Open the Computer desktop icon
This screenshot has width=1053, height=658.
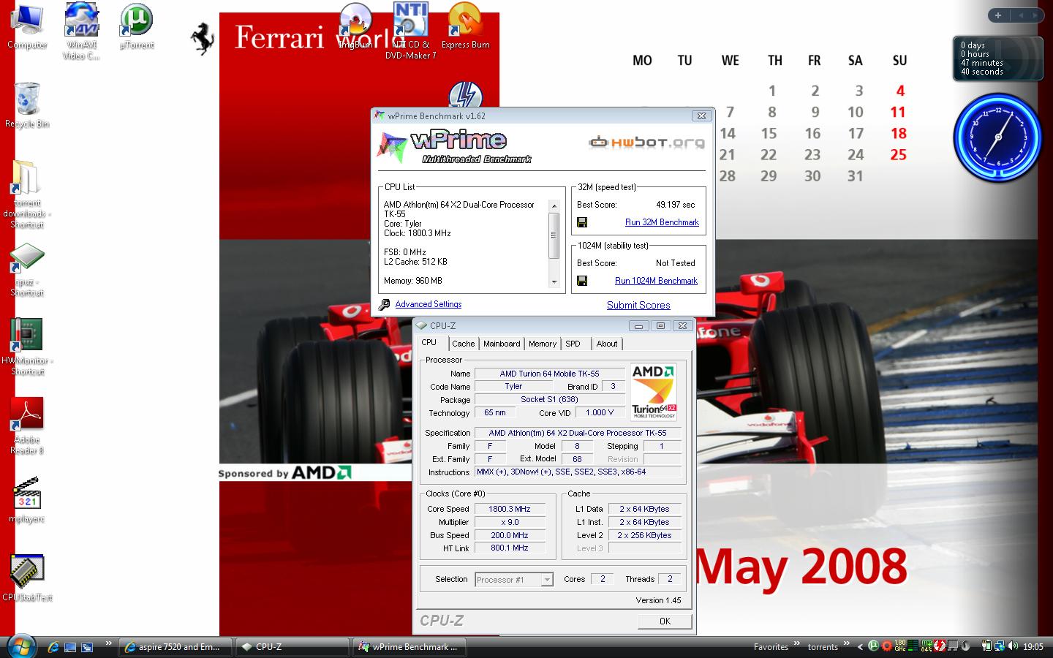click(27, 26)
